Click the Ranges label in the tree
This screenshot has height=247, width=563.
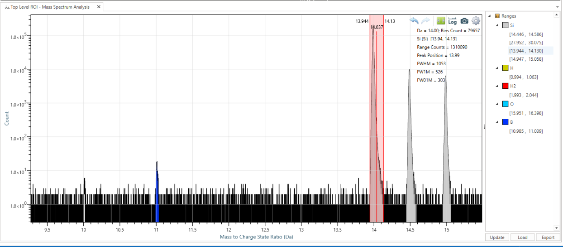pyautogui.click(x=509, y=16)
